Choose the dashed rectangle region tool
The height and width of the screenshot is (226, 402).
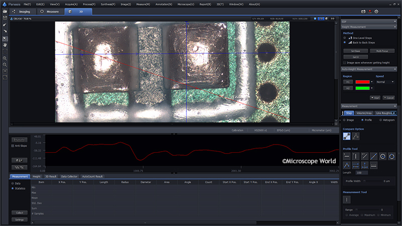pyautogui.click(x=5, y=51)
